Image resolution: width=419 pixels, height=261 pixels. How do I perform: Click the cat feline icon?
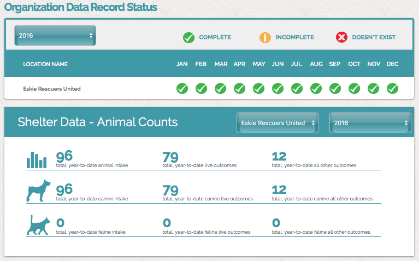[x=38, y=225]
